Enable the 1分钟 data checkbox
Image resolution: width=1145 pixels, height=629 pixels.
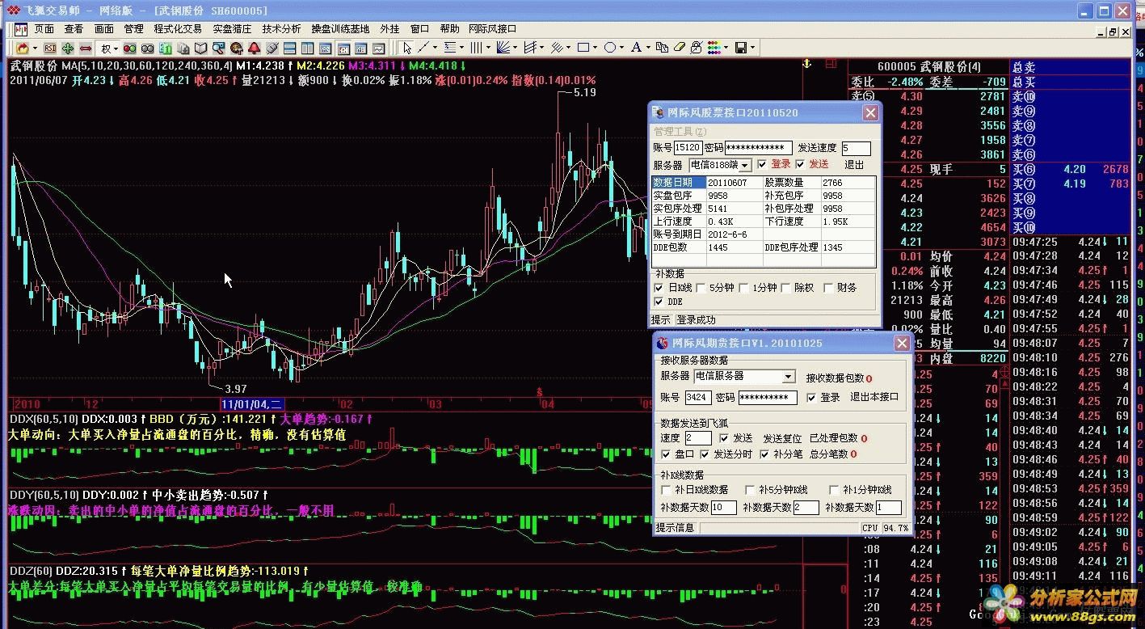(743, 288)
